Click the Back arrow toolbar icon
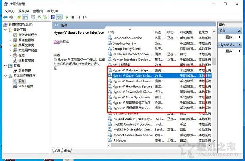Screen dimensions: 245x161 pyautogui.click(x=5, y=18)
